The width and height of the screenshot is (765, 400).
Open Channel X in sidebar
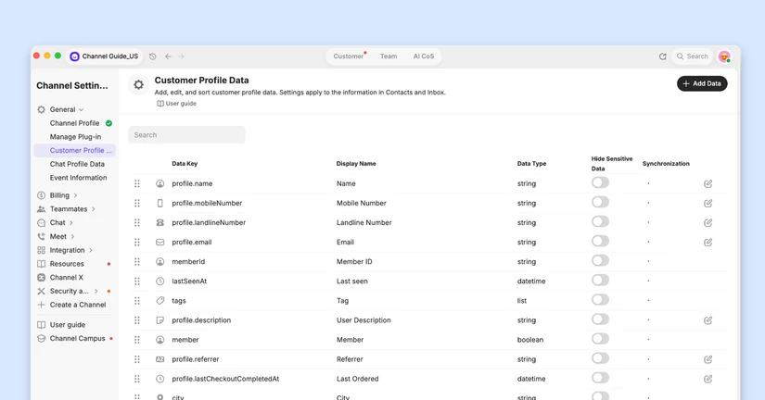(x=67, y=277)
